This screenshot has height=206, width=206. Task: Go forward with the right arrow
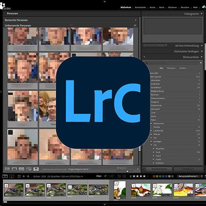(x=28, y=176)
